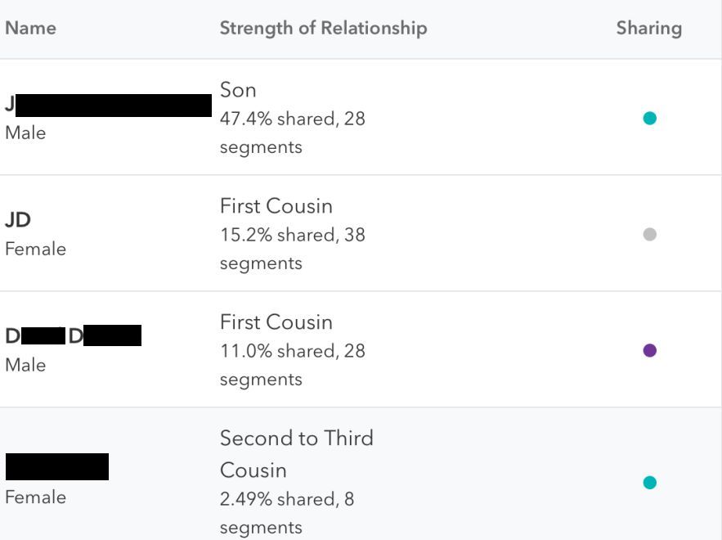Click First Cousin label with 11.0% shared
Screen dimensions: 722x540
click(276, 322)
